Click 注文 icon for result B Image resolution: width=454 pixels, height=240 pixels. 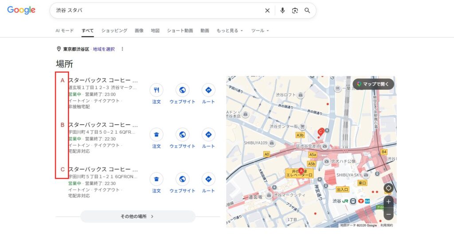[x=157, y=135]
